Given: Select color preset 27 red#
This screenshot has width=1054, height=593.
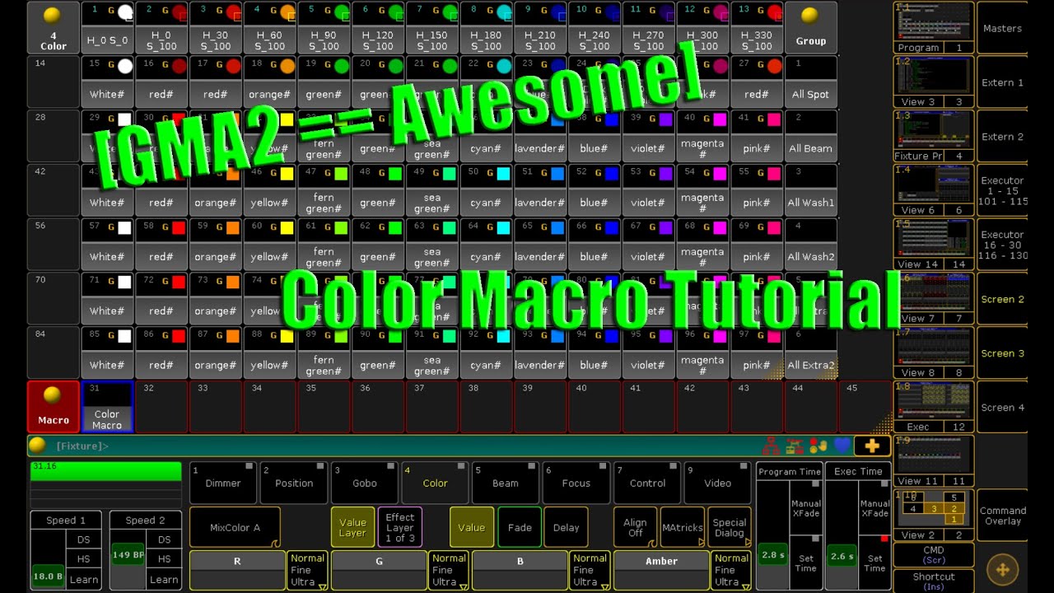Looking at the screenshot, I should pyautogui.click(x=757, y=82).
